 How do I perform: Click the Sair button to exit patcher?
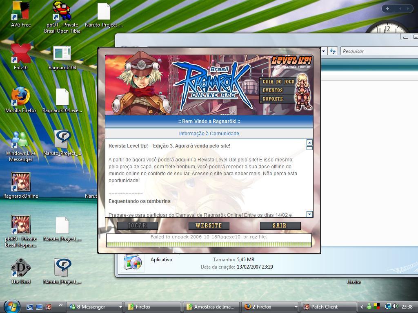280,226
